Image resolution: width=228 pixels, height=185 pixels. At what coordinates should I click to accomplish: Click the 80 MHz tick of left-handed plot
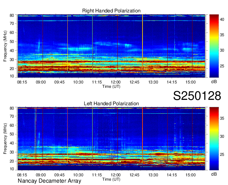[12, 108]
